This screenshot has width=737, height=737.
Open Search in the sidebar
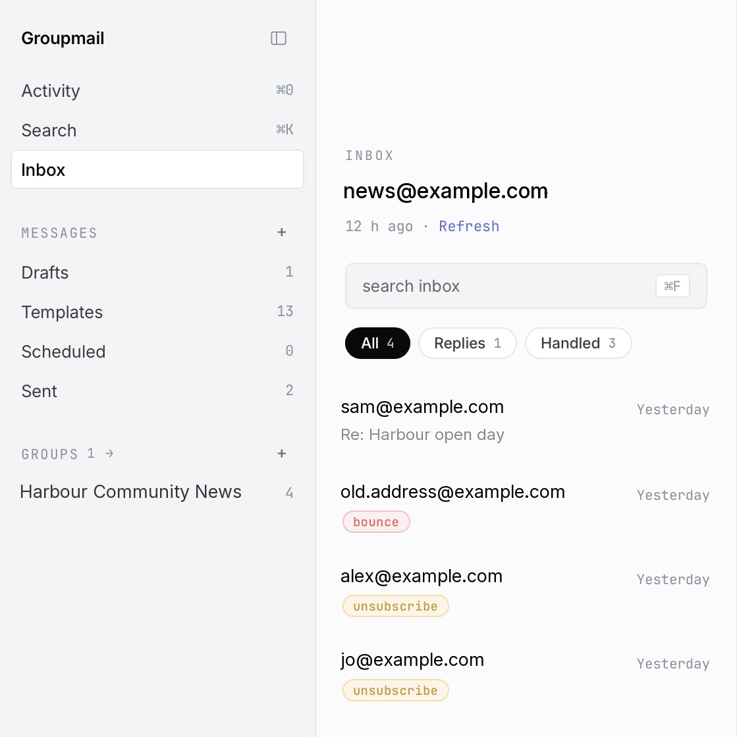point(157,130)
